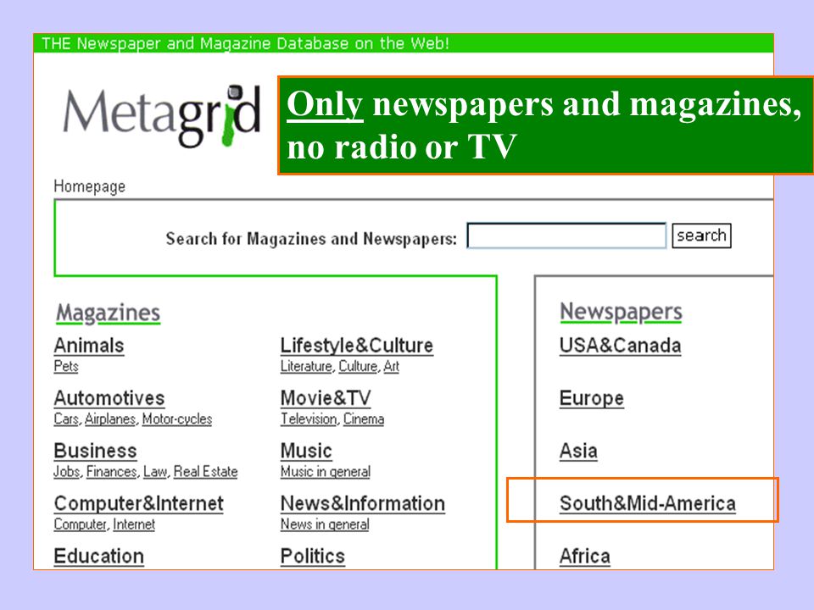Open the Finances subcategory link

pos(112,472)
